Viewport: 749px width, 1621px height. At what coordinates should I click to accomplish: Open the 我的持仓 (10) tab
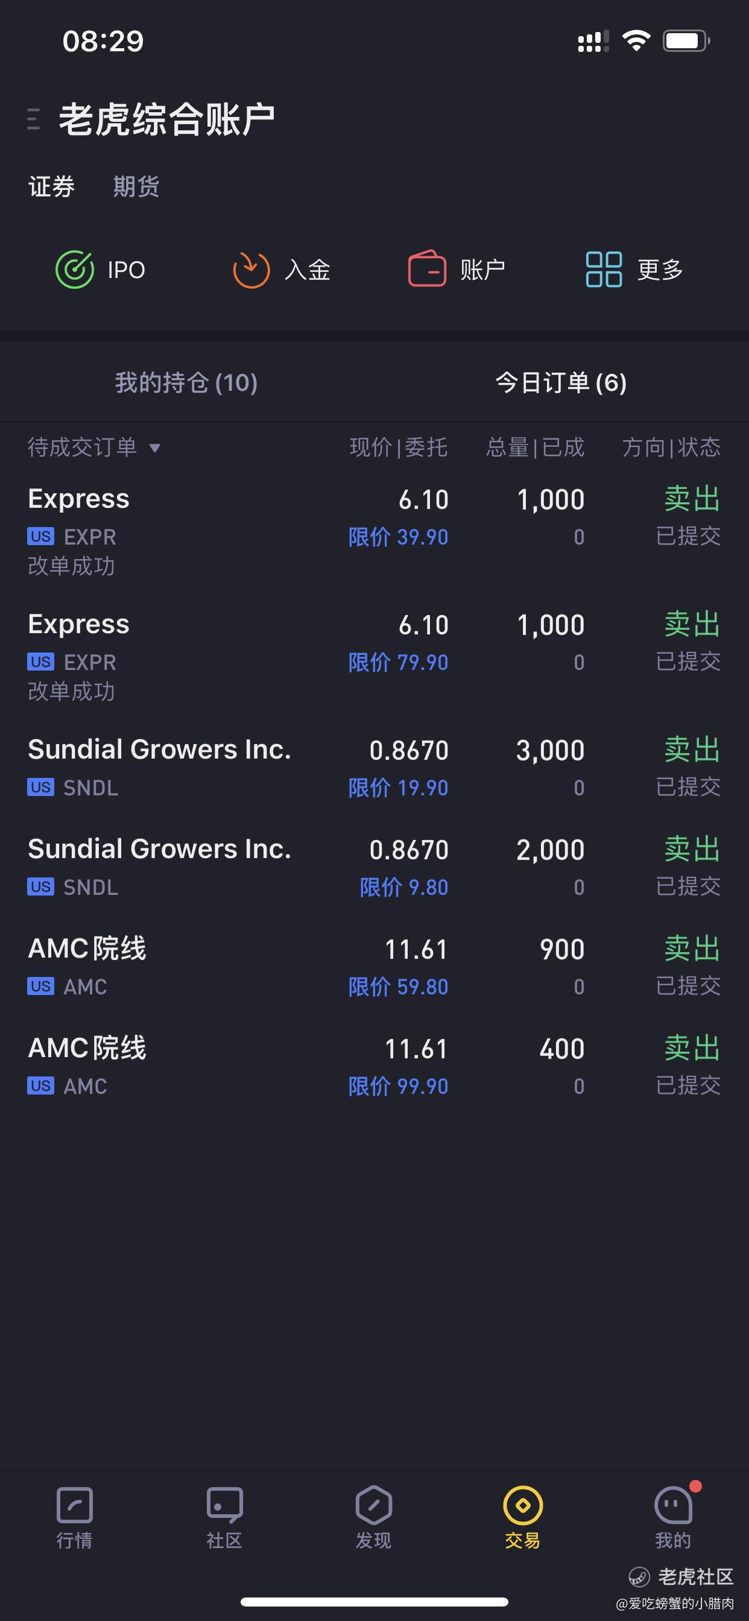click(x=186, y=382)
